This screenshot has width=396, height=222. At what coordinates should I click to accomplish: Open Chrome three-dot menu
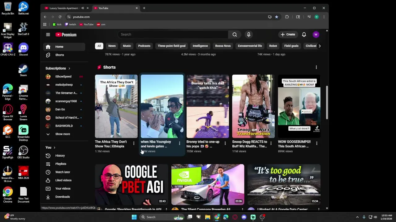pos(324,17)
